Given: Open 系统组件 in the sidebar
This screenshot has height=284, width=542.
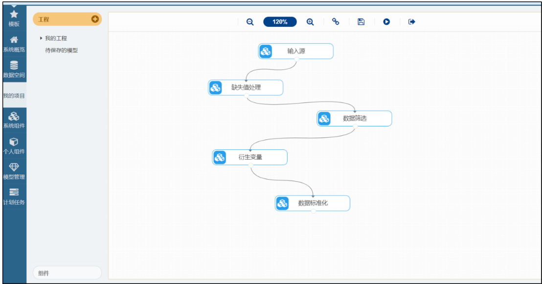Looking at the screenshot, I should 14,120.
